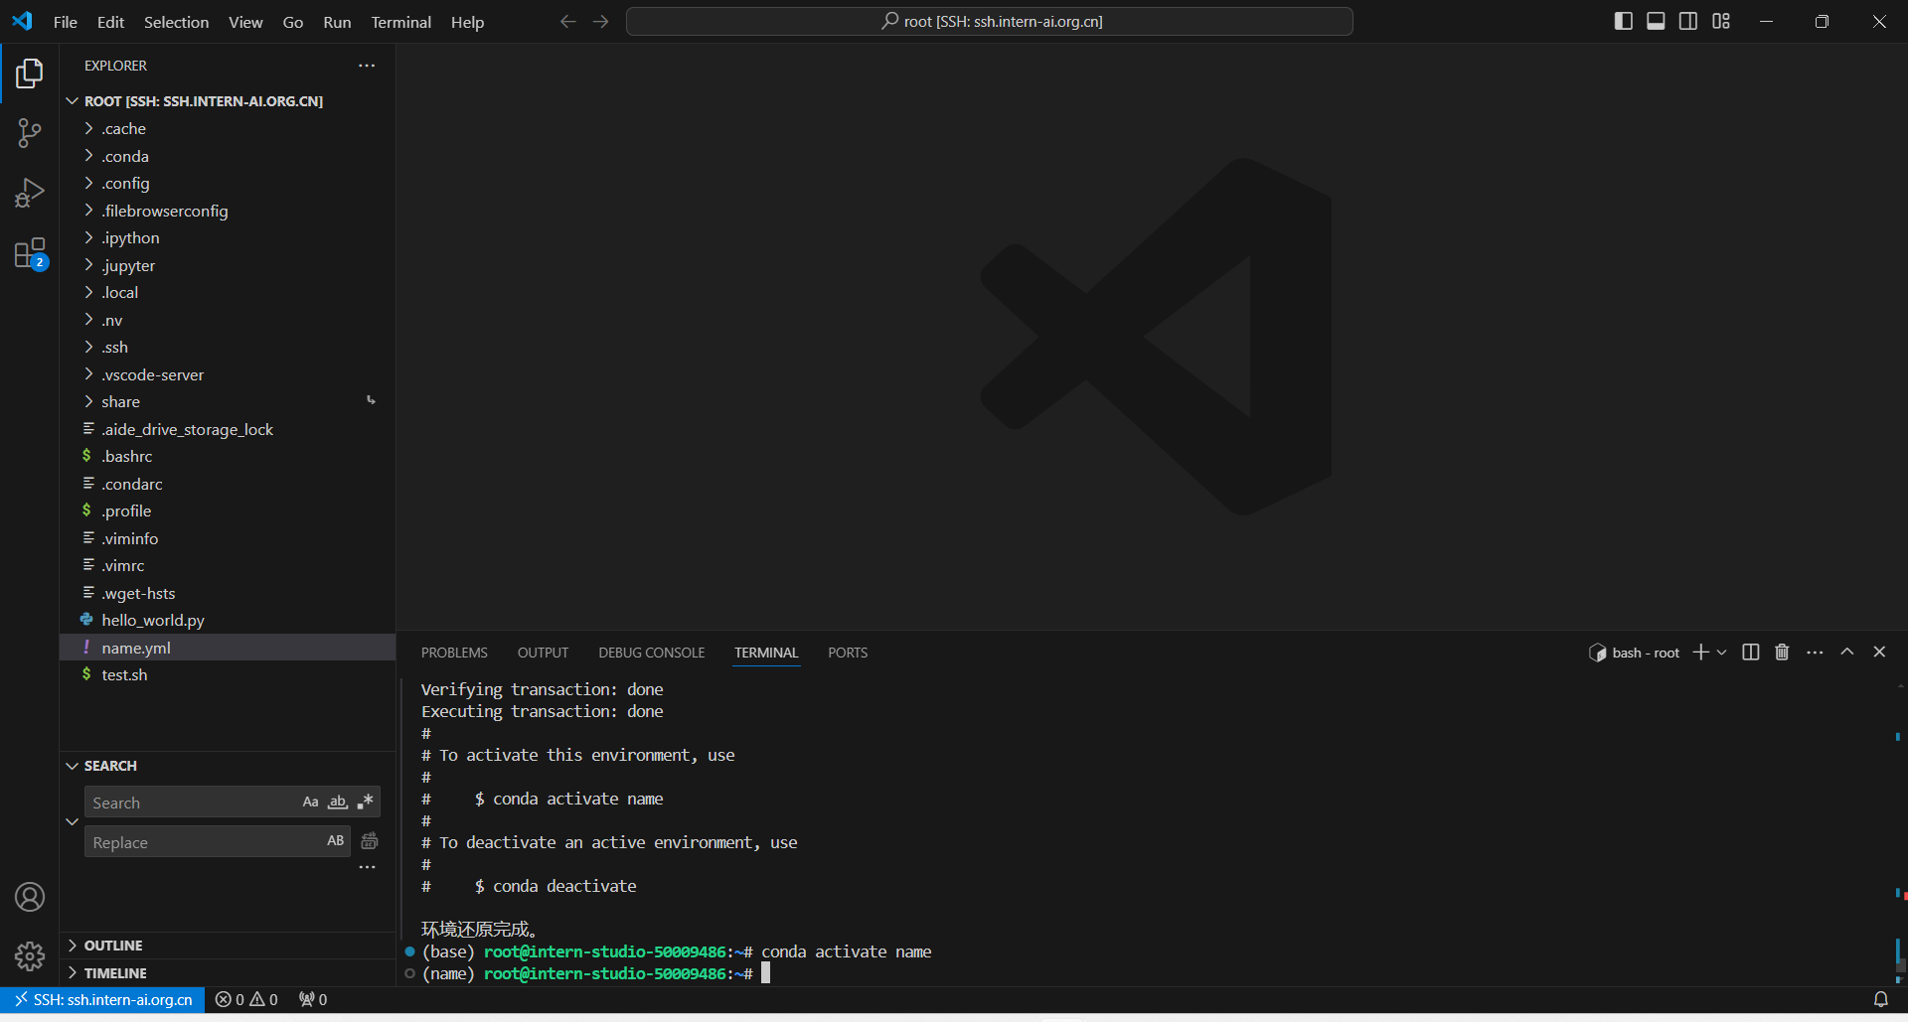The image size is (1908, 1022).
Task: Go back with navigation arrow
Action: pyautogui.click(x=567, y=22)
